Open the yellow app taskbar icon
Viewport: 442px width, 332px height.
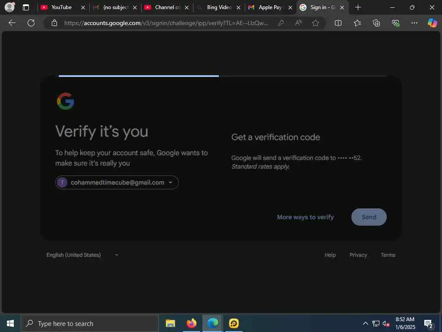(234, 323)
